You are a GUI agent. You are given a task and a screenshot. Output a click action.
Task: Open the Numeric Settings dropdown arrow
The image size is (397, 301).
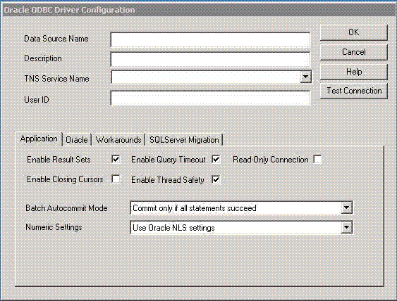pyautogui.click(x=346, y=228)
